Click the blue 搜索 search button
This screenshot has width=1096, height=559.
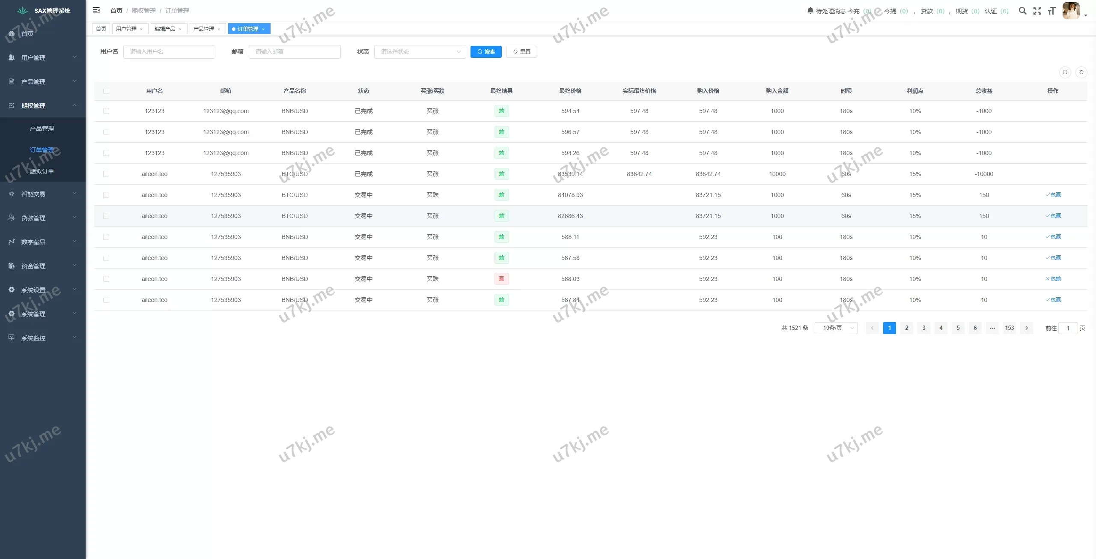point(485,52)
